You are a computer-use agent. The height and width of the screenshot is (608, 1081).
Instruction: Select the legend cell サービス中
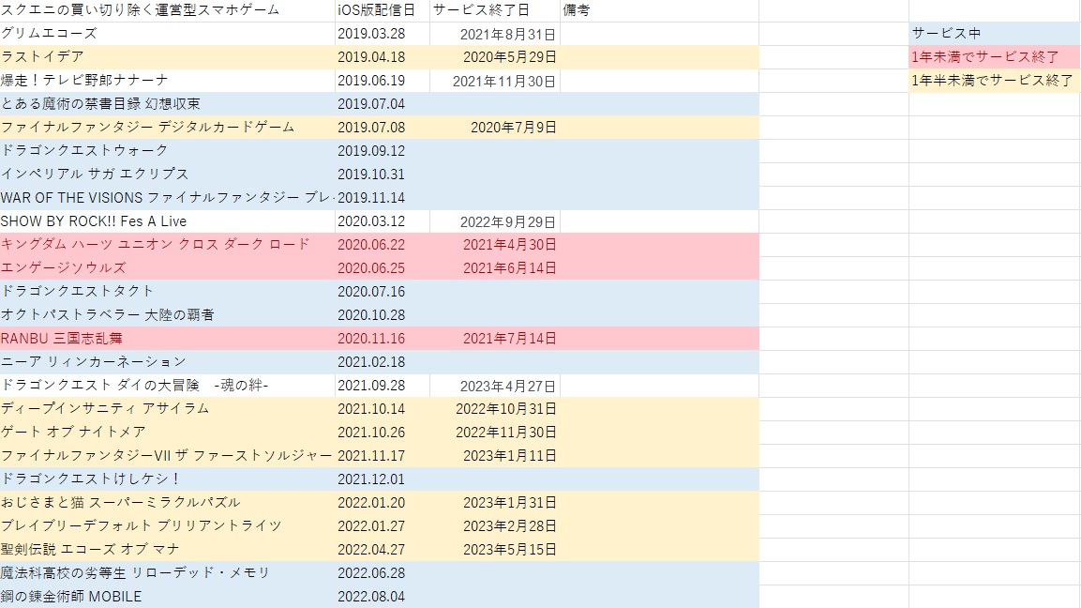pos(994,34)
